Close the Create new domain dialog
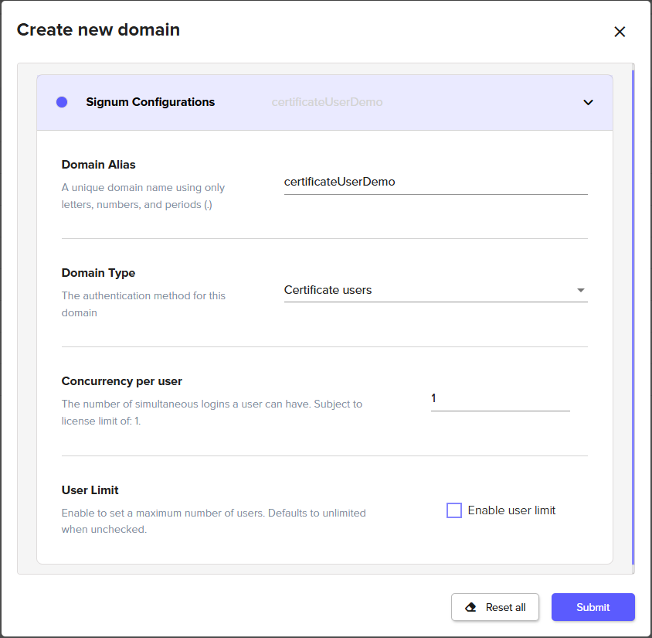Screen dimensions: 652x638 (x=619, y=32)
